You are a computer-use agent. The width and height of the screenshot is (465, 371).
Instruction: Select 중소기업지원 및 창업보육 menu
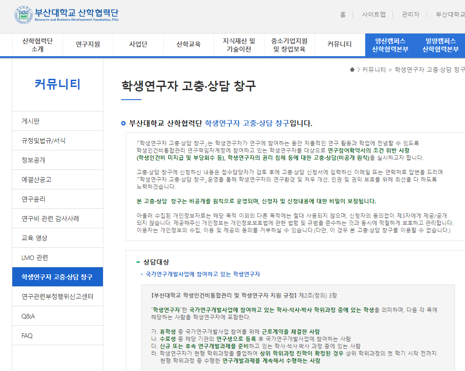[289, 44]
